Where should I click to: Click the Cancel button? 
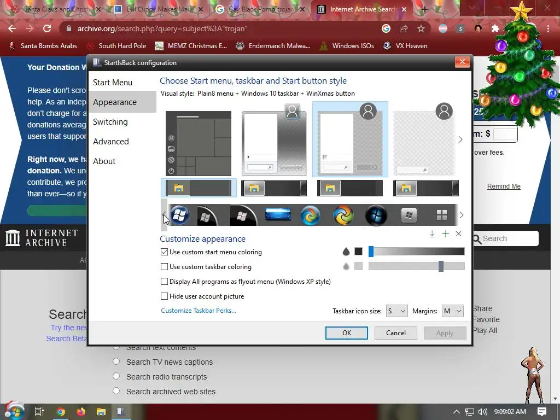[396, 333]
